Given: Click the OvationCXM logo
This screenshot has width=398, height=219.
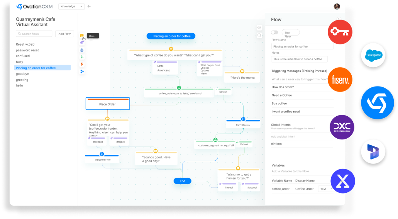Looking at the screenshot, I should pyautogui.click(x=34, y=7).
